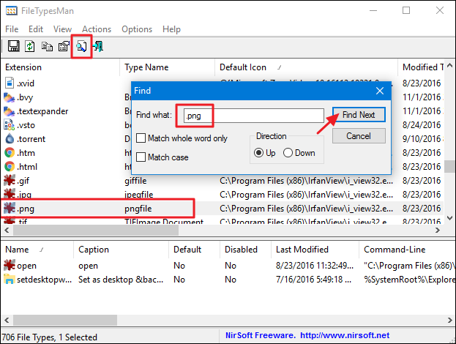Click the Save toolbar icon
This screenshot has width=456, height=344.
[13, 46]
